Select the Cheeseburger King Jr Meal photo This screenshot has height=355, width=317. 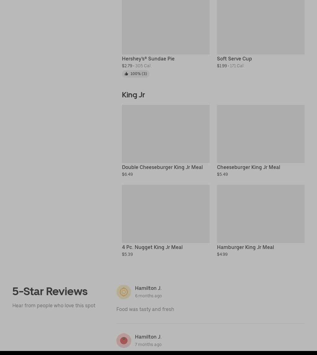[261, 134]
